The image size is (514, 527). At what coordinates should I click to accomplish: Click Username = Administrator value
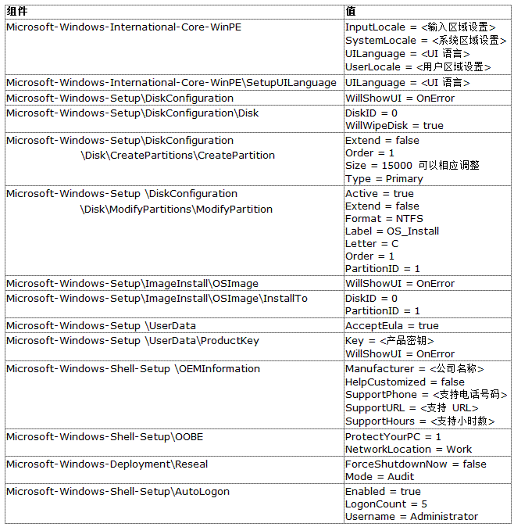coord(412,516)
